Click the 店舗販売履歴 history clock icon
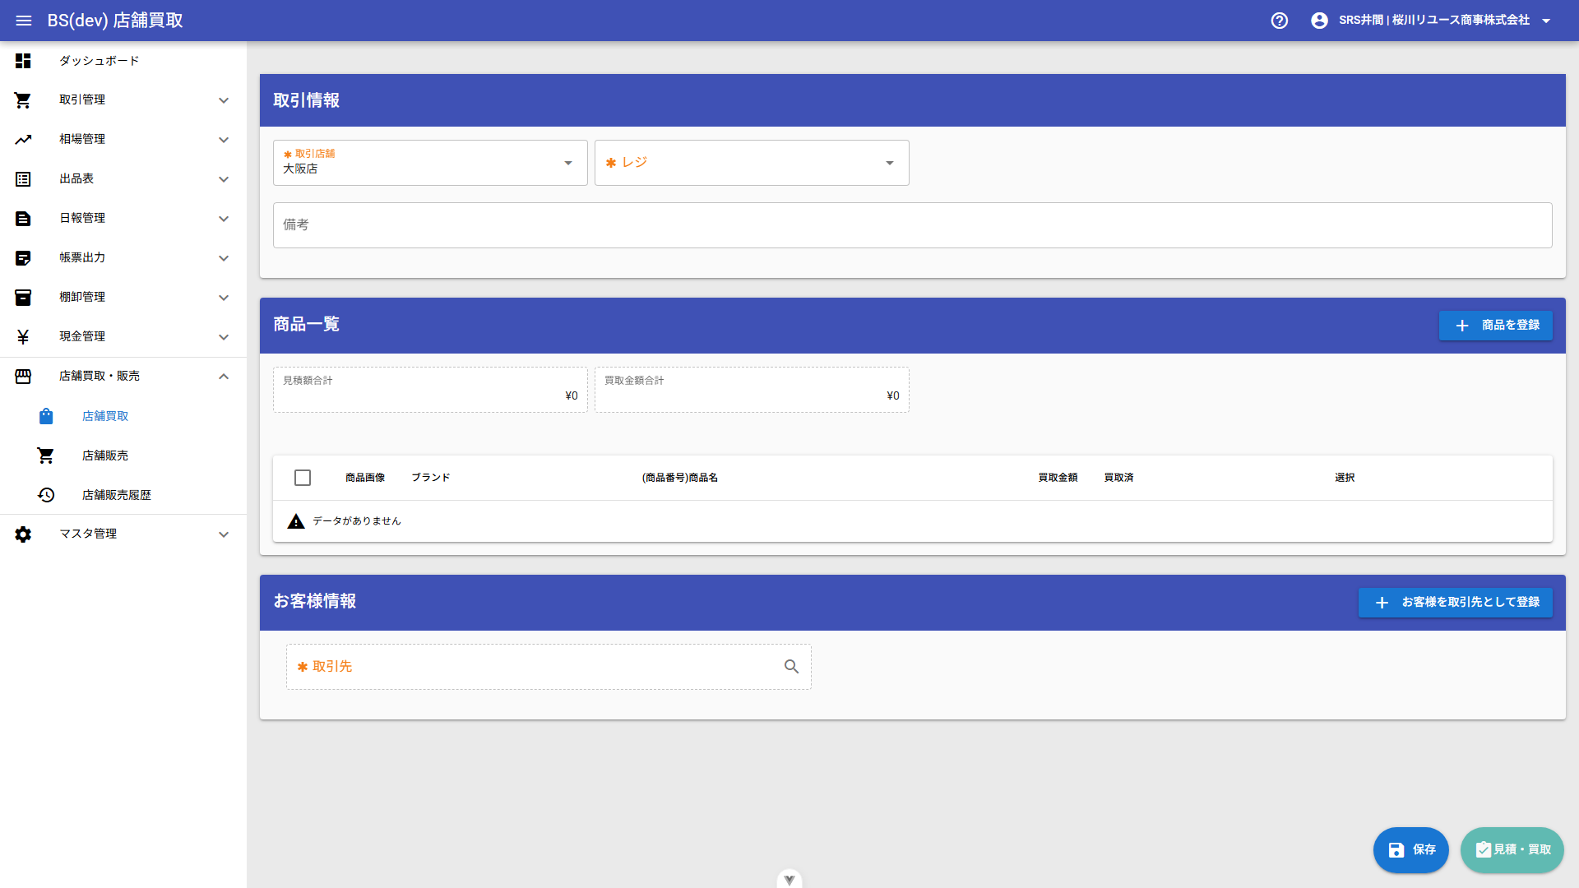 tap(46, 495)
